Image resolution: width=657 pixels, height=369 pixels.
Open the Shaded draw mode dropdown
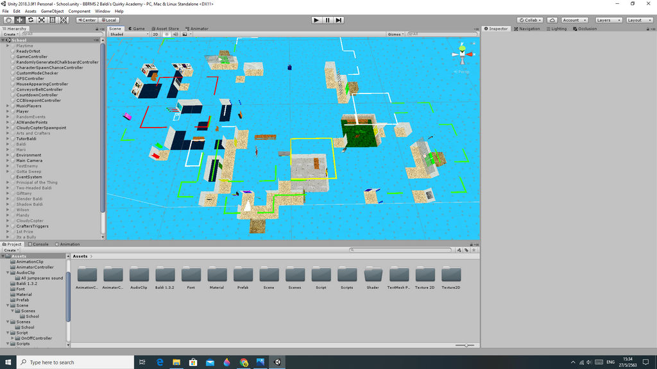coord(129,35)
